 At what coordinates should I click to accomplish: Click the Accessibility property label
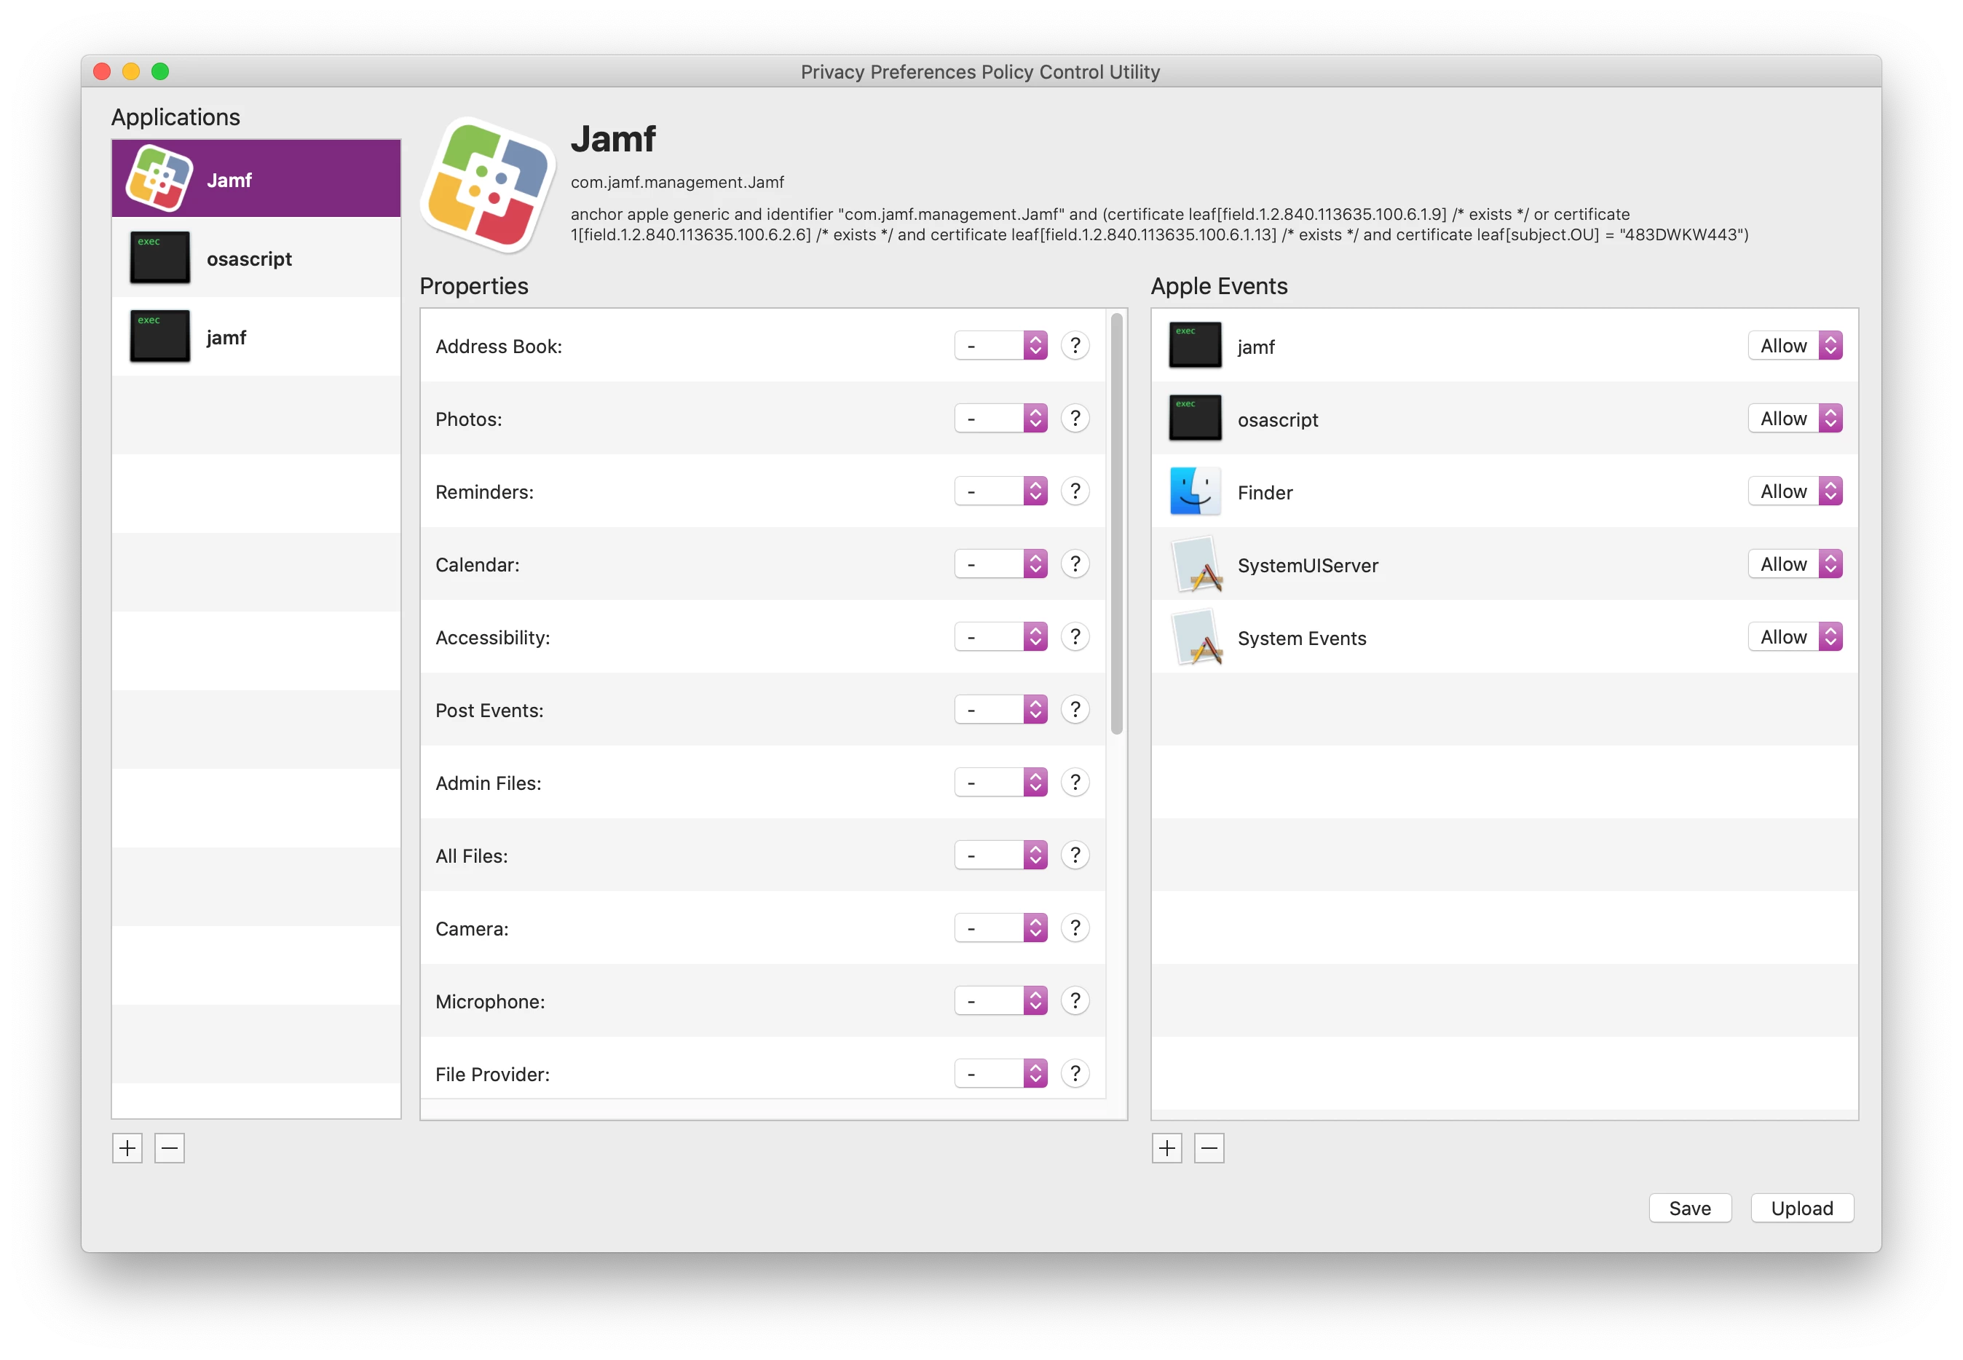pyautogui.click(x=492, y=639)
